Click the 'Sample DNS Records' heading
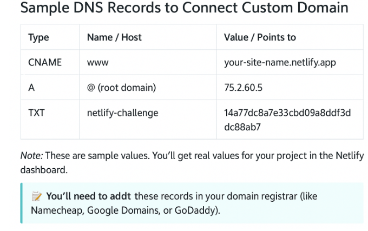Viewport: 368px width, 231px height. pyautogui.click(x=184, y=8)
